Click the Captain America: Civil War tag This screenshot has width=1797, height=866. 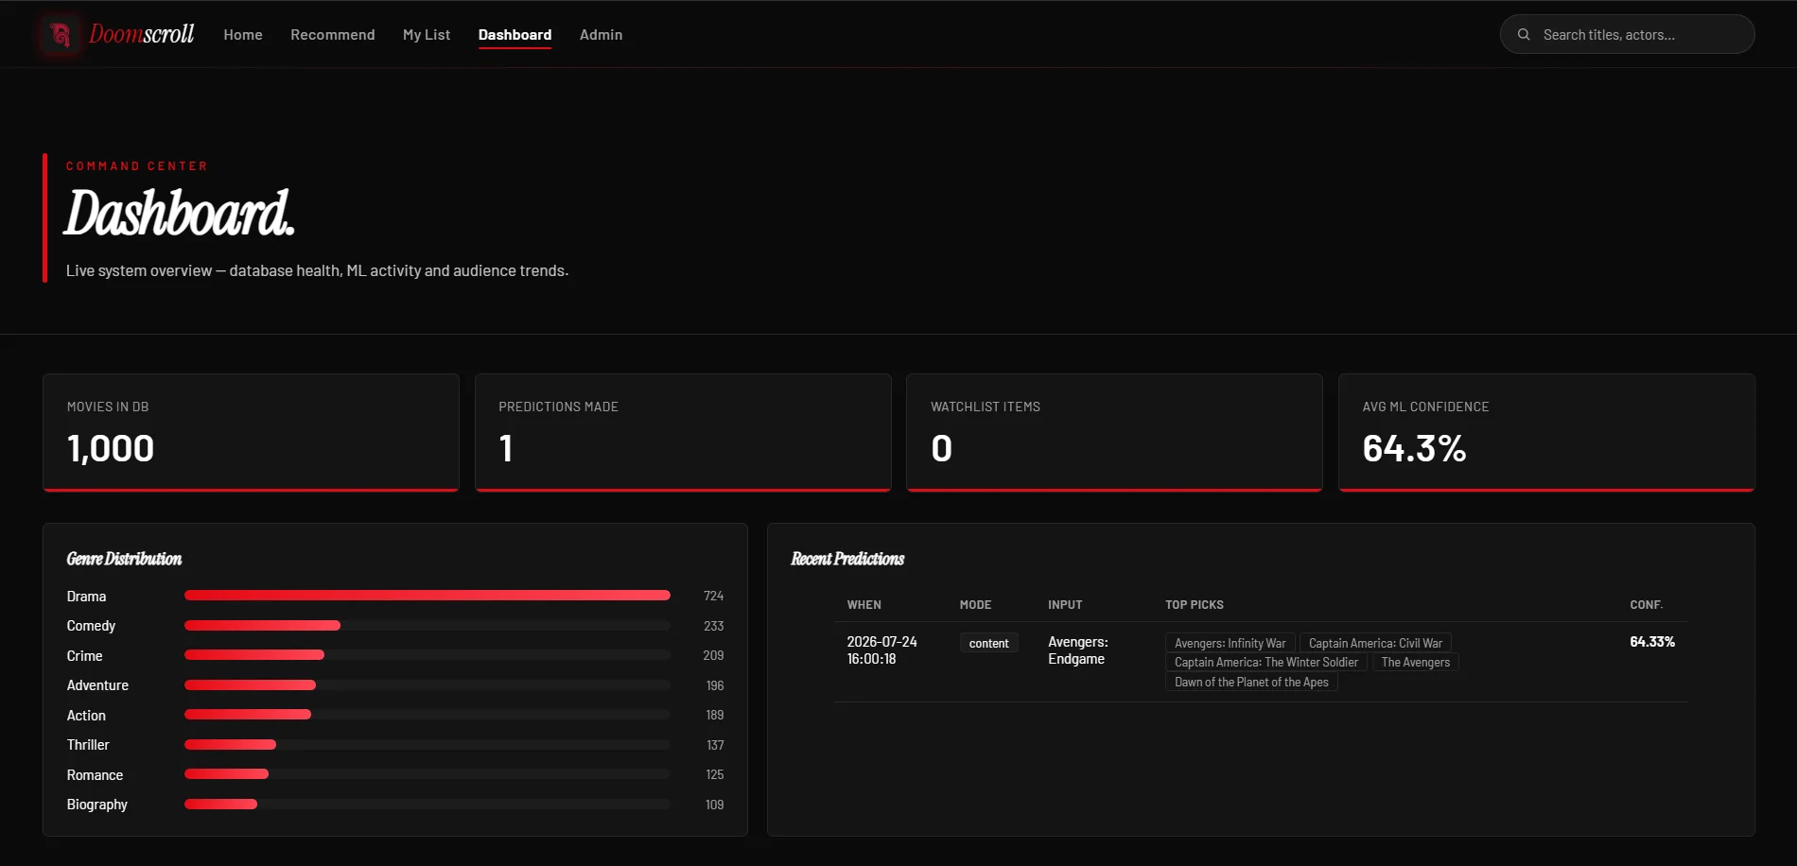click(1375, 643)
